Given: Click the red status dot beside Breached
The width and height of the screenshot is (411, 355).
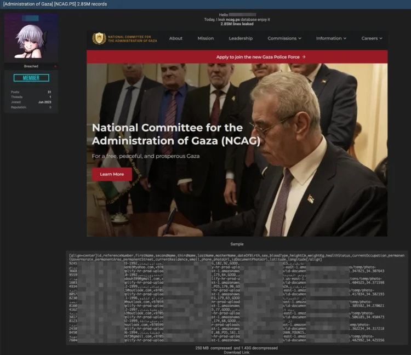Looking at the screenshot, I should point(55,66).
